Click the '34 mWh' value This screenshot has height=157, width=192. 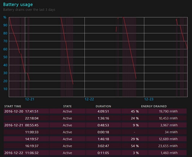click(x=171, y=132)
